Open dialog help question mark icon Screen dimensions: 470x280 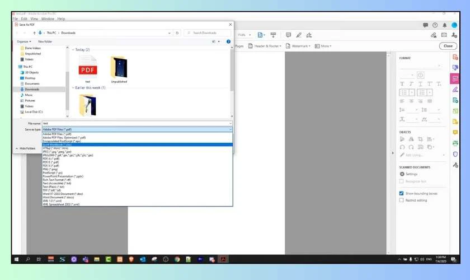228,41
